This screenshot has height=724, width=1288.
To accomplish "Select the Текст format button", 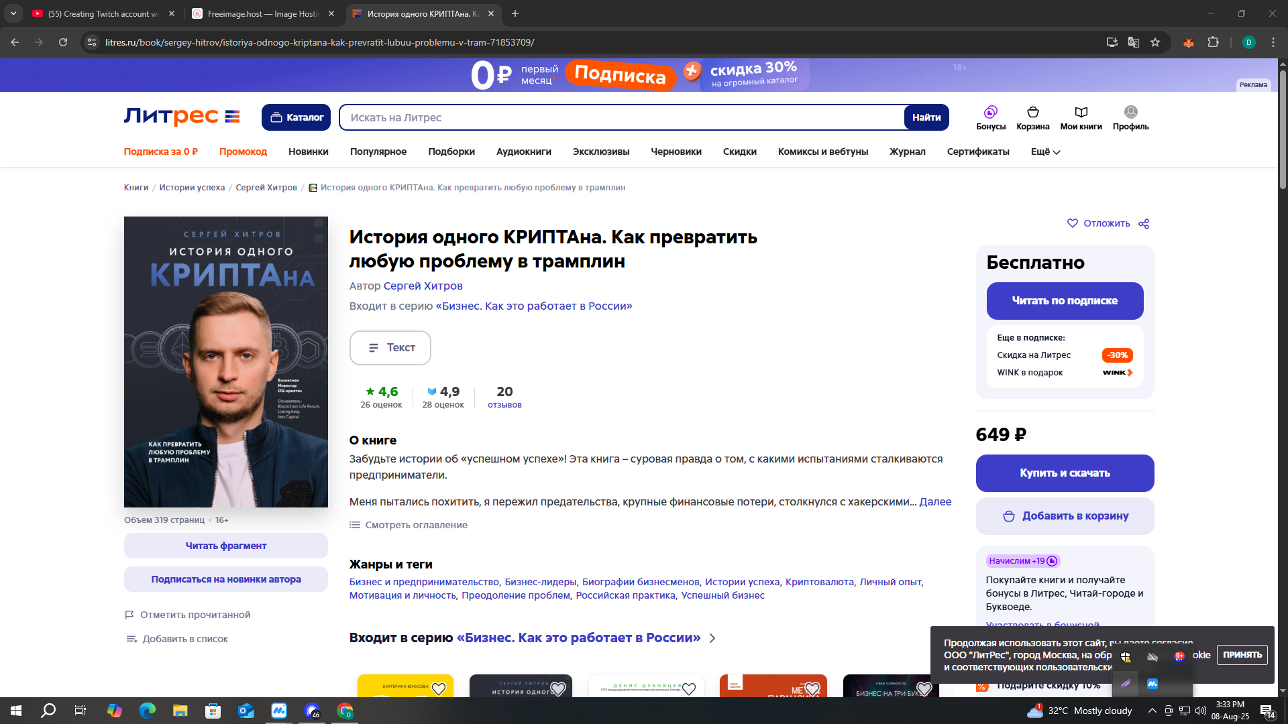I will coord(390,348).
